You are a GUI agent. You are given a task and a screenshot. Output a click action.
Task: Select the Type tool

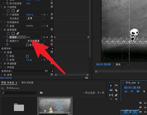click(116, 100)
